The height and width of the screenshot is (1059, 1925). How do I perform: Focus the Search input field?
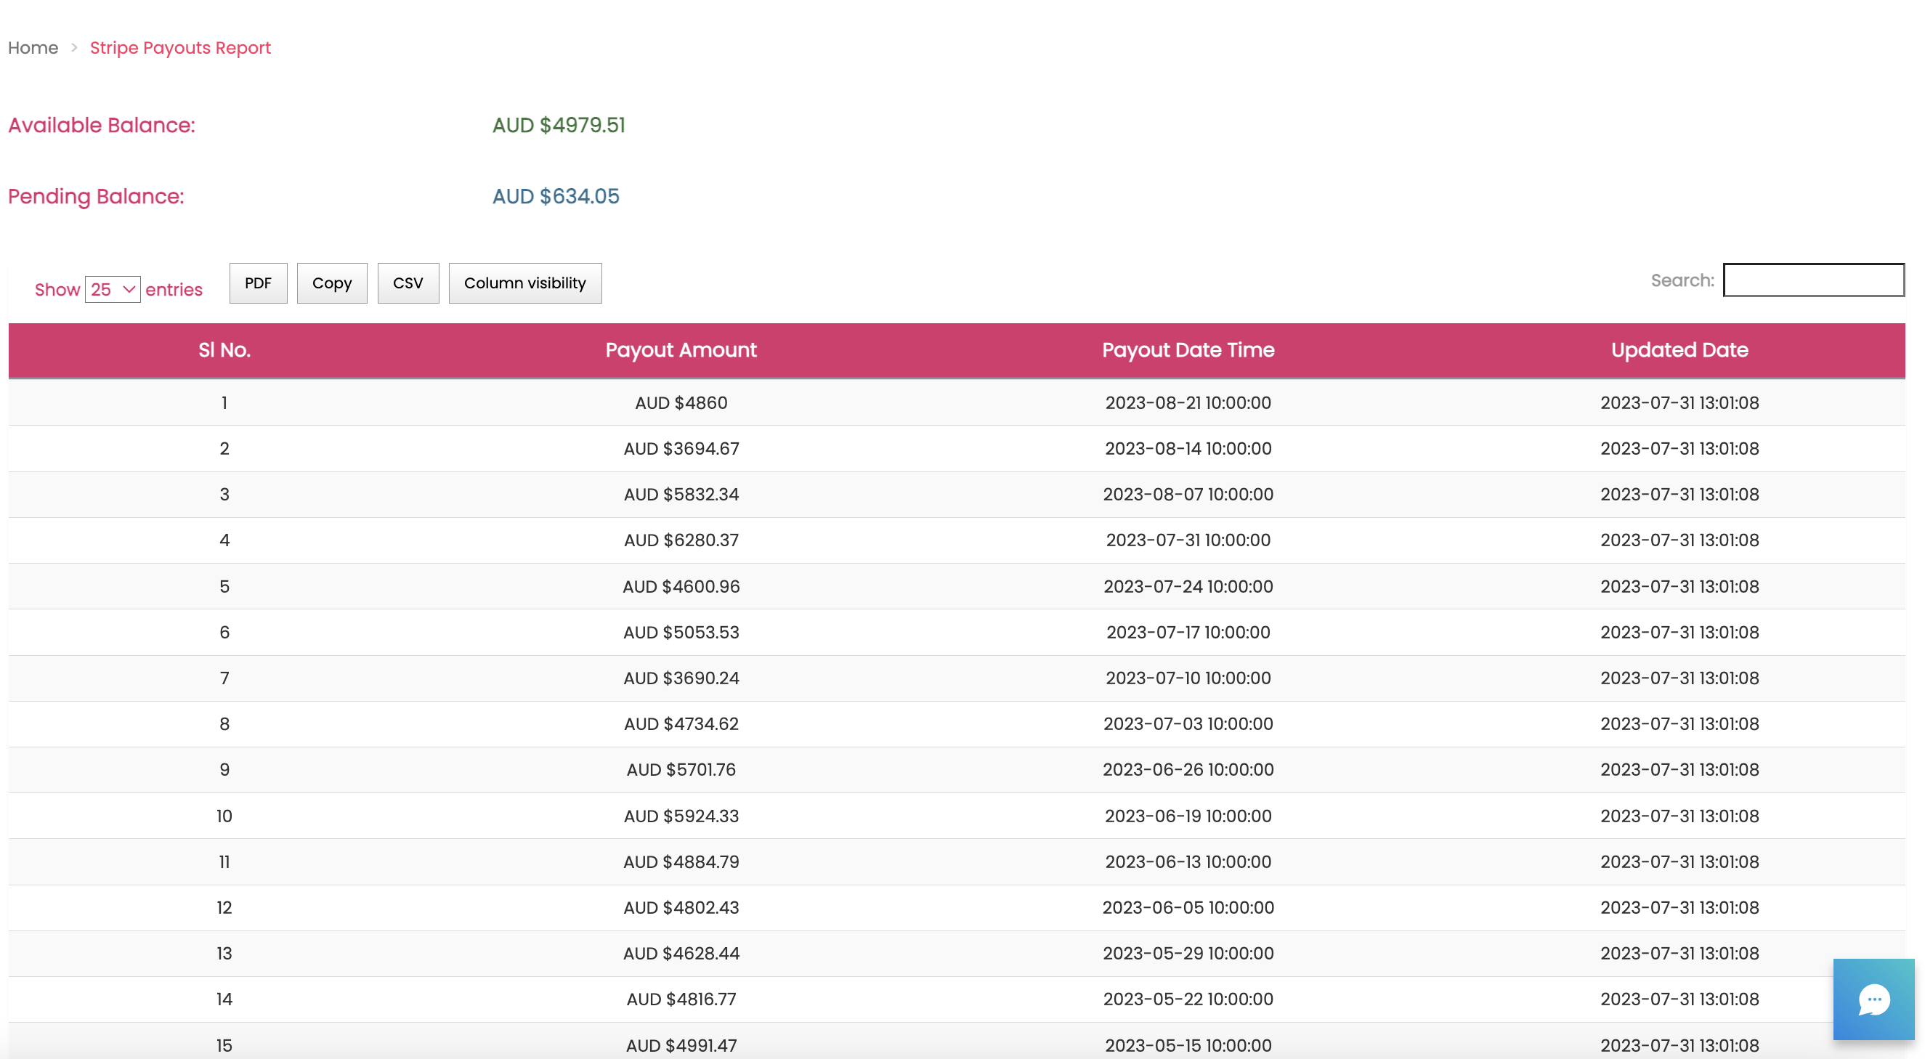point(1813,280)
